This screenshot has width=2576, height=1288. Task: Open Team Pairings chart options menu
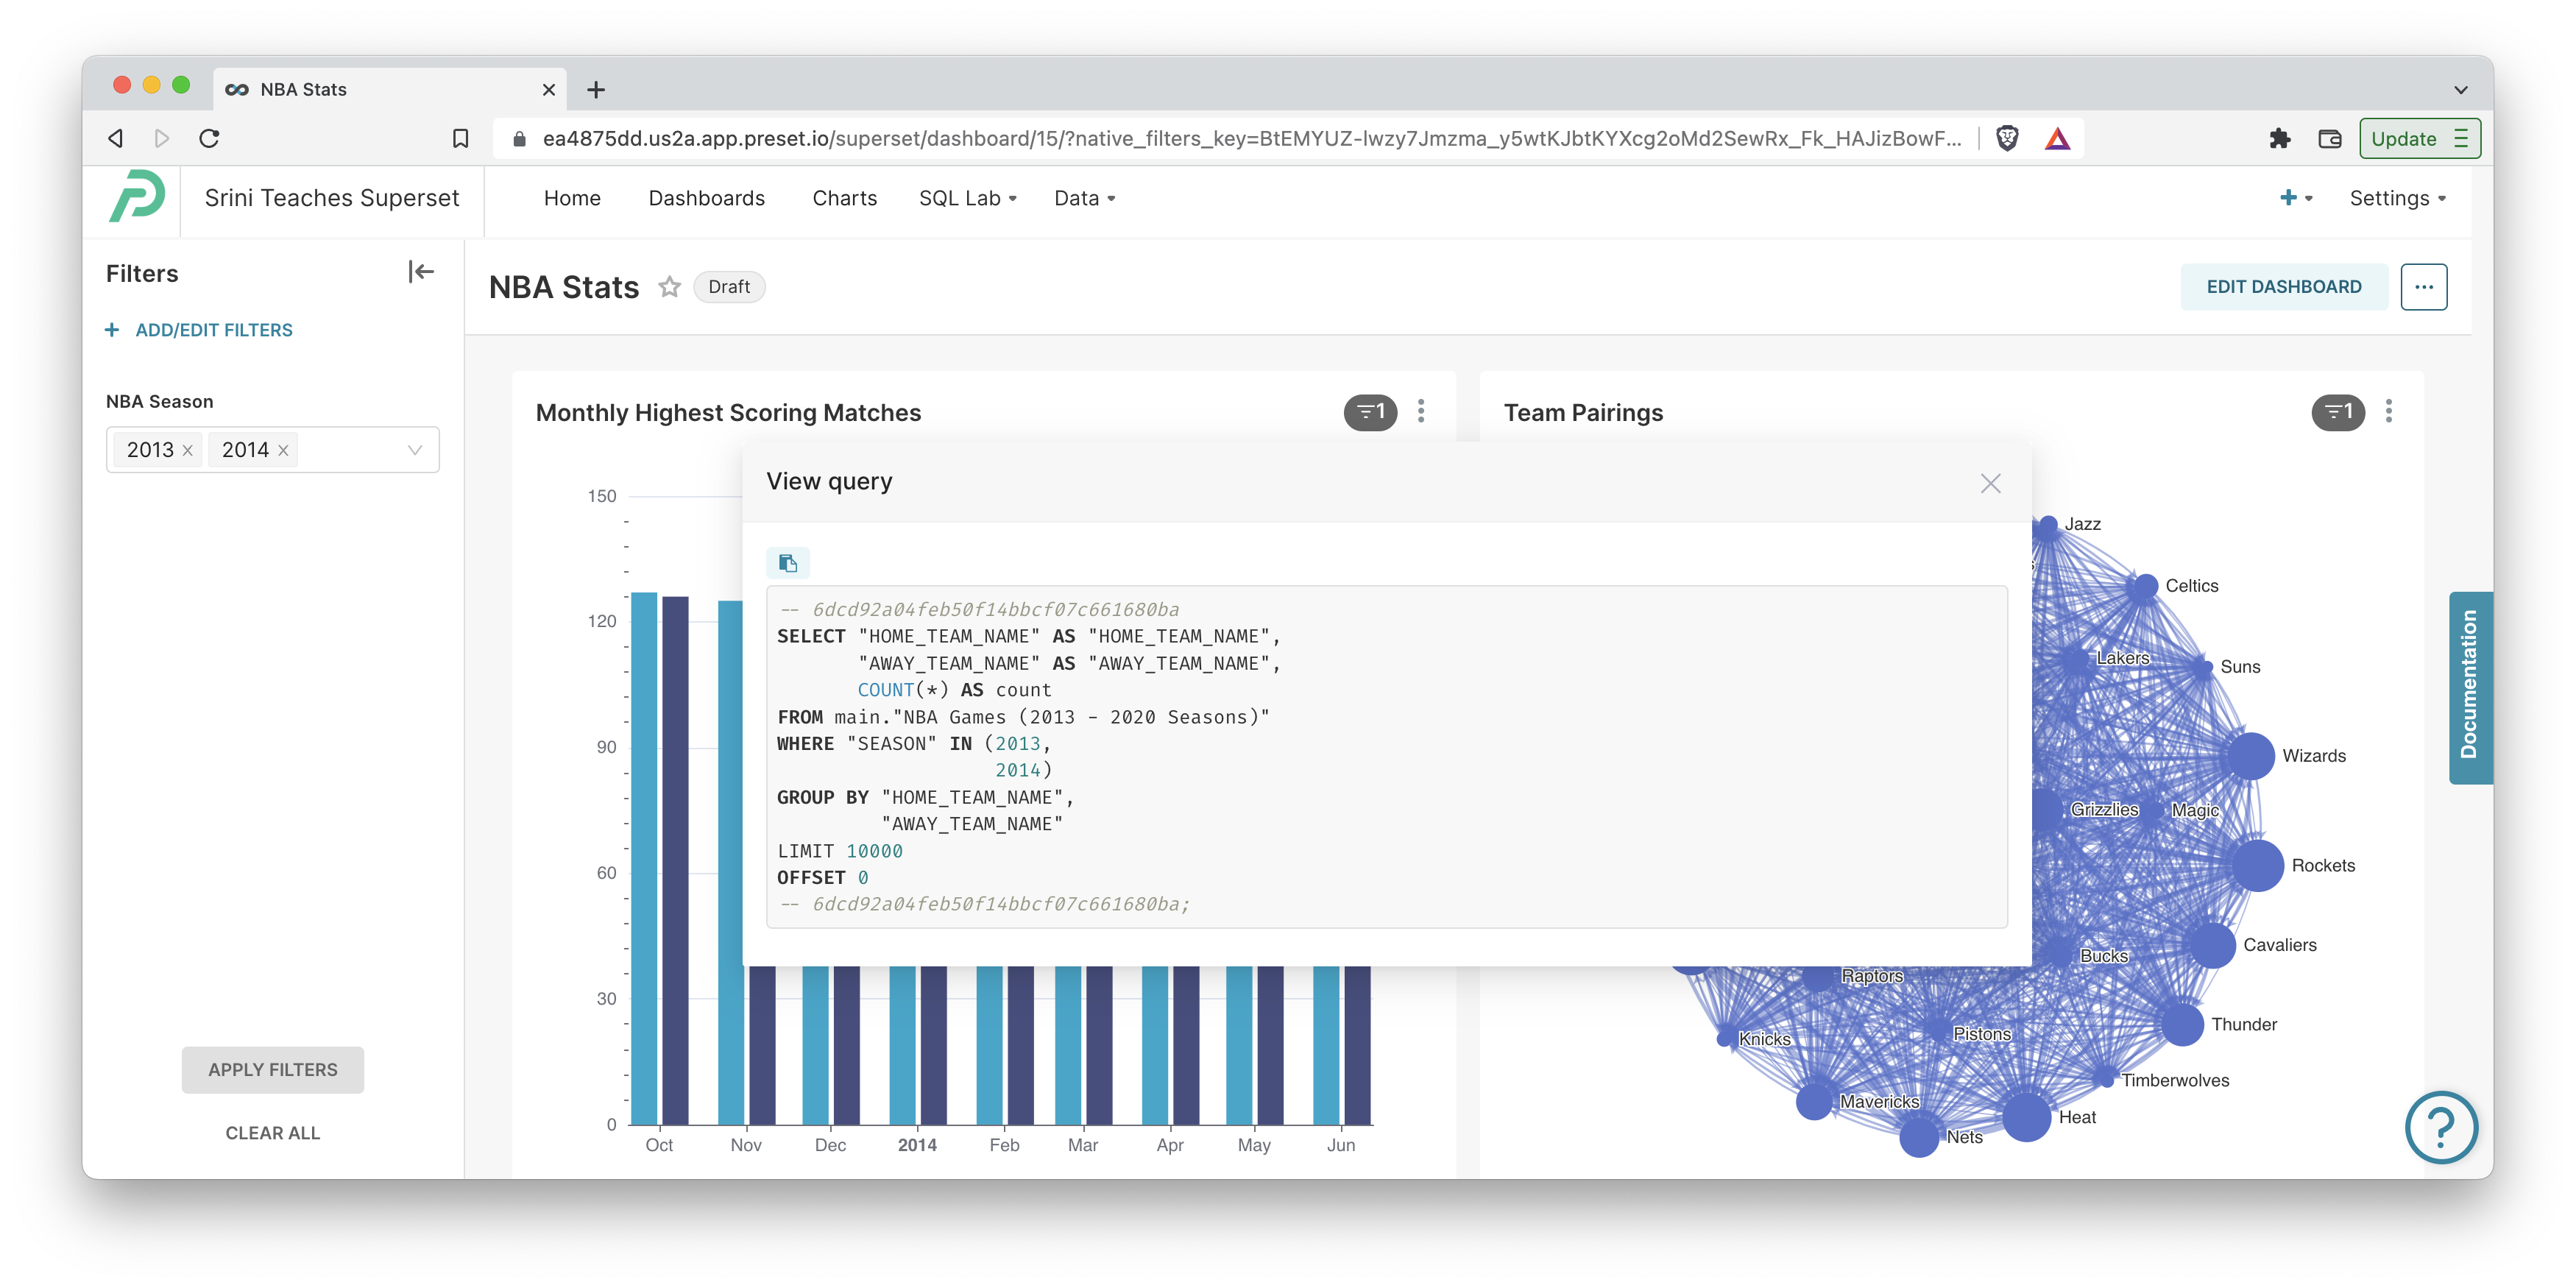[x=2388, y=411]
